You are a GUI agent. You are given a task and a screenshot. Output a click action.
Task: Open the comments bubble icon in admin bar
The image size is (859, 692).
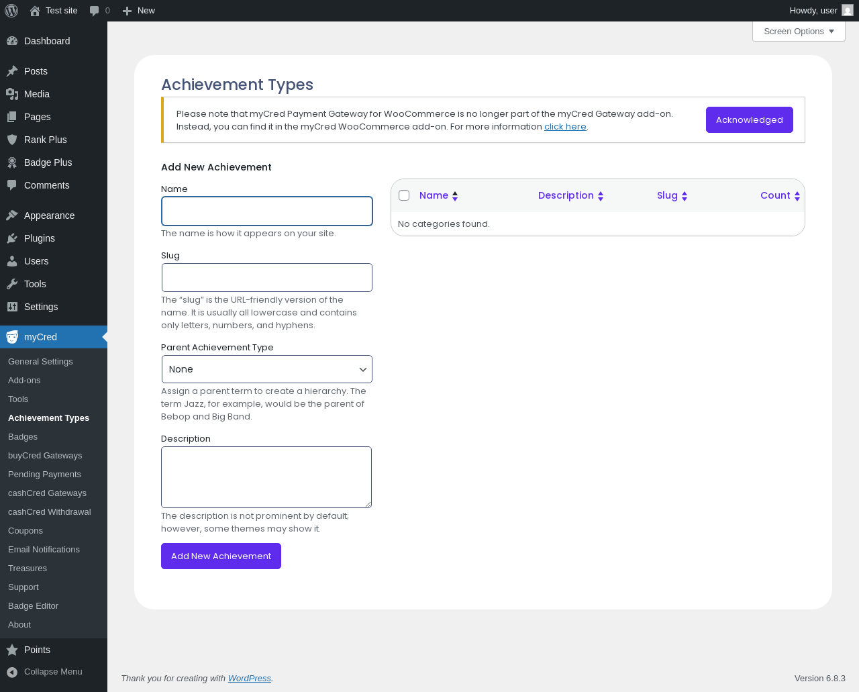[95, 11]
